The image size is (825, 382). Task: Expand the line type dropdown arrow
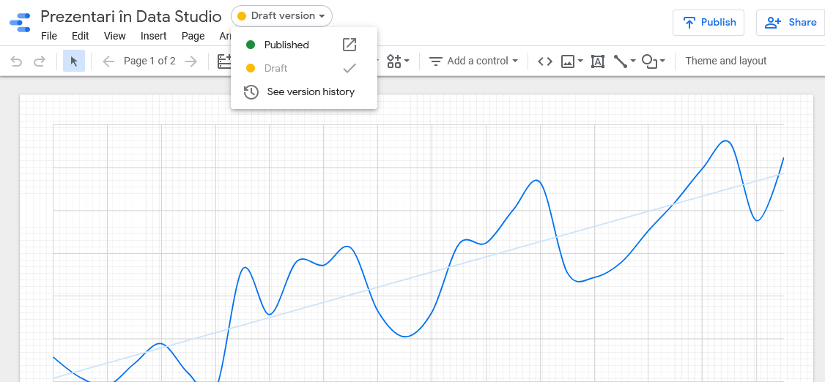click(x=633, y=61)
